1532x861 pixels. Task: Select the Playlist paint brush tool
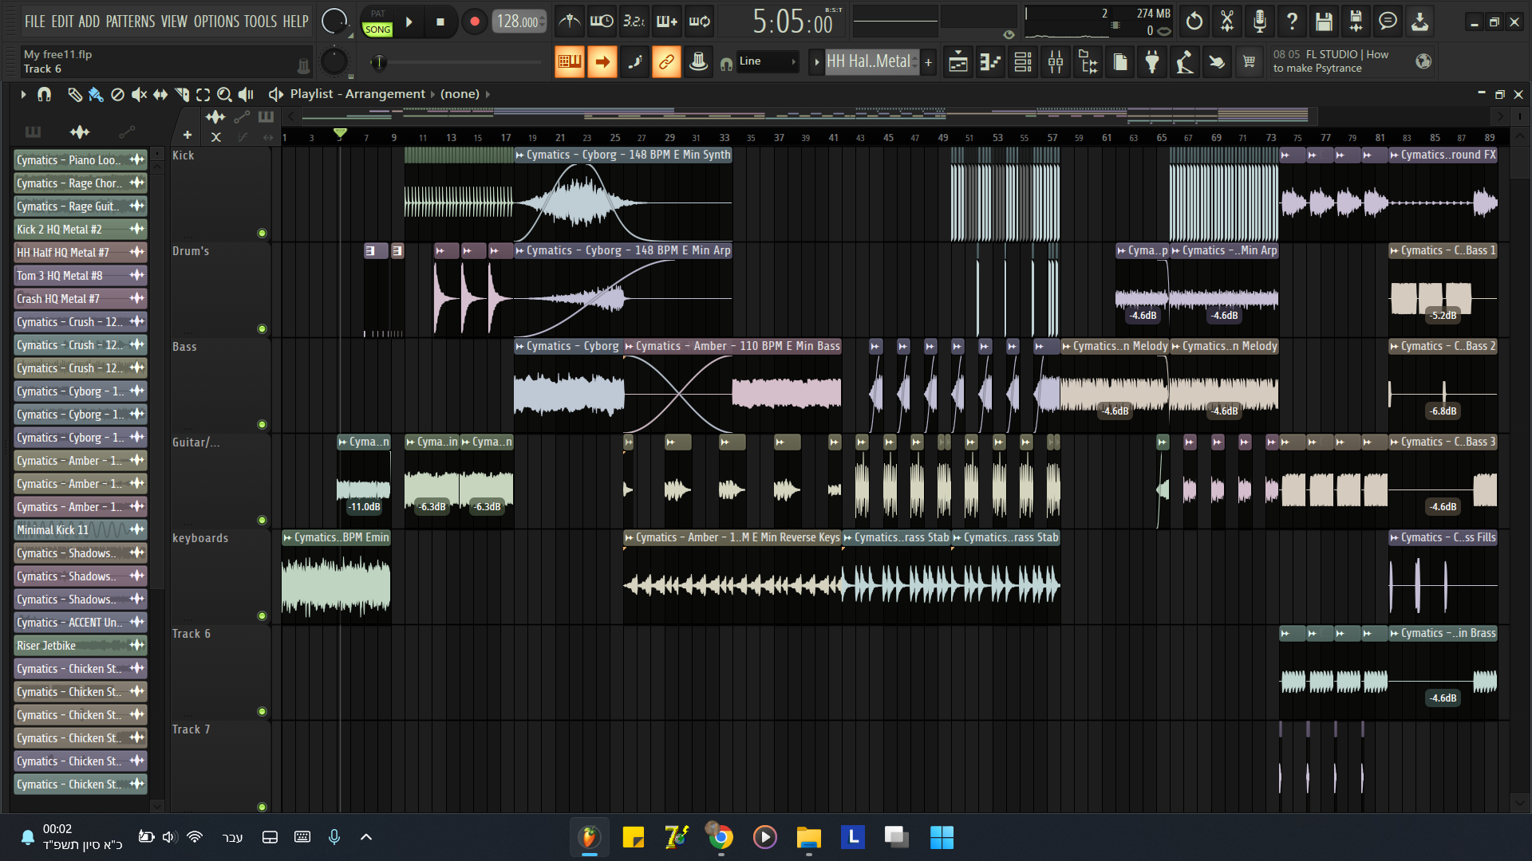point(96,95)
